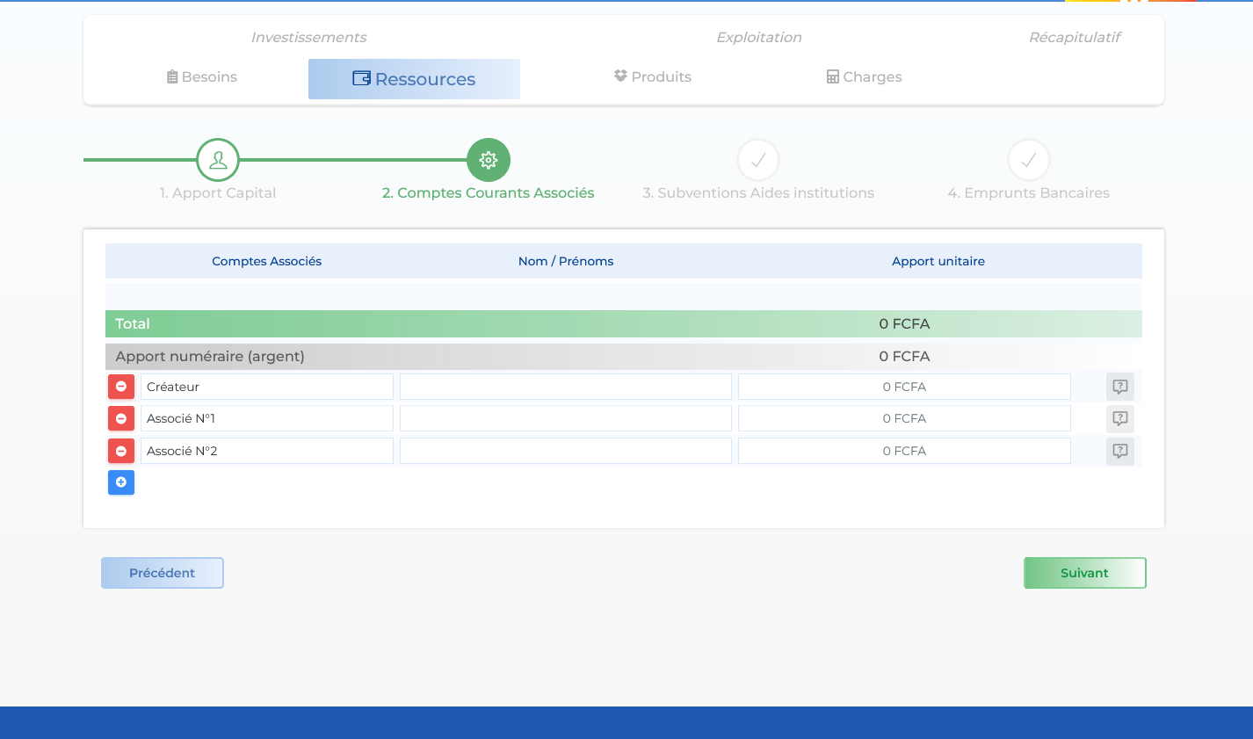Edit the Apport unitaire amount for Associé N°1
The image size is (1253, 739).
904,419
